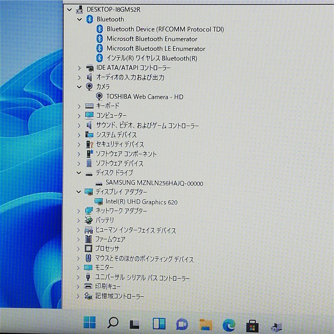Screen dimensions: 334x334
Task: Click the USB icon beside ユニバーサル シリアル バス
Action: 88,277
